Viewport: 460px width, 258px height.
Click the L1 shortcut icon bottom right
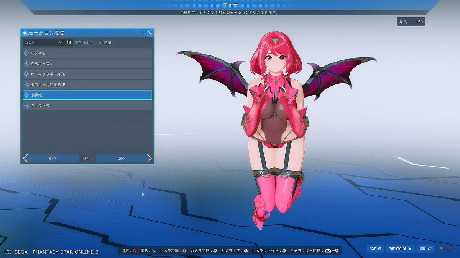(x=375, y=248)
